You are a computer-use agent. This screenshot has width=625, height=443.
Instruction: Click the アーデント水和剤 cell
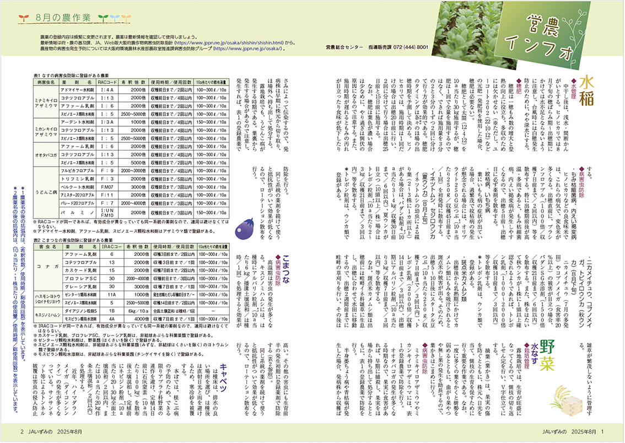tap(78, 122)
